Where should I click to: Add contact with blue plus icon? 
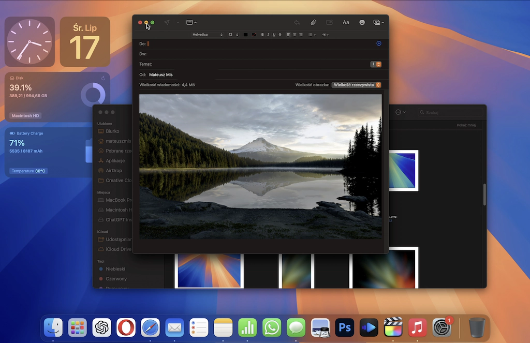(x=379, y=43)
